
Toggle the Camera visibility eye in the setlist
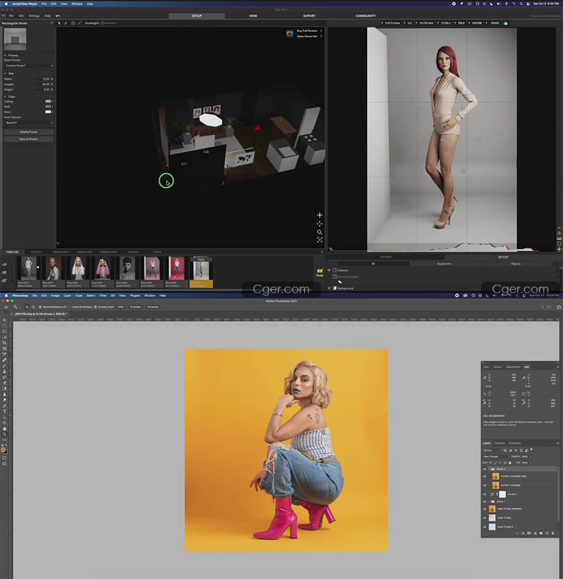click(x=329, y=271)
